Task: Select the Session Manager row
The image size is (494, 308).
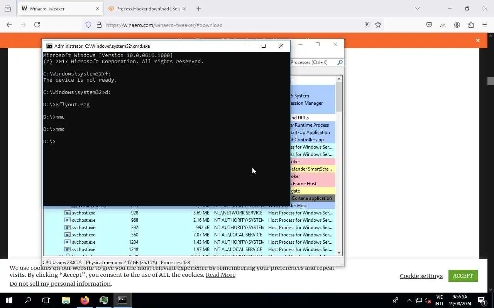Action: (x=313, y=103)
